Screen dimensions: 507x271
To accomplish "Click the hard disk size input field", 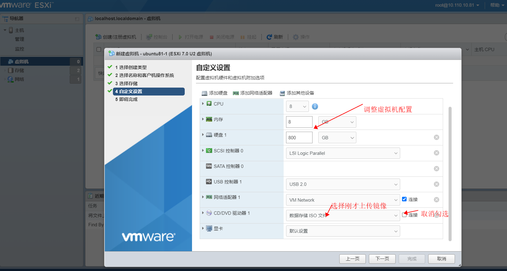I will pyautogui.click(x=299, y=137).
